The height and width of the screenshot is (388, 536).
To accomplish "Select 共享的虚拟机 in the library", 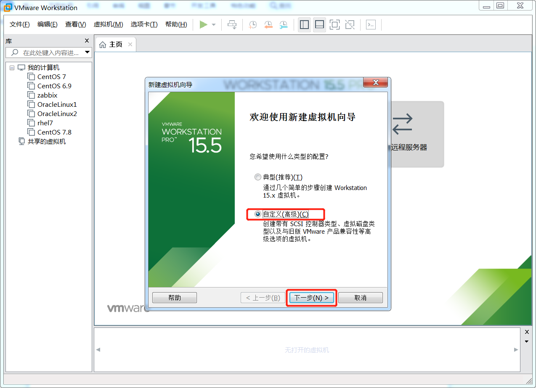I will [47, 141].
